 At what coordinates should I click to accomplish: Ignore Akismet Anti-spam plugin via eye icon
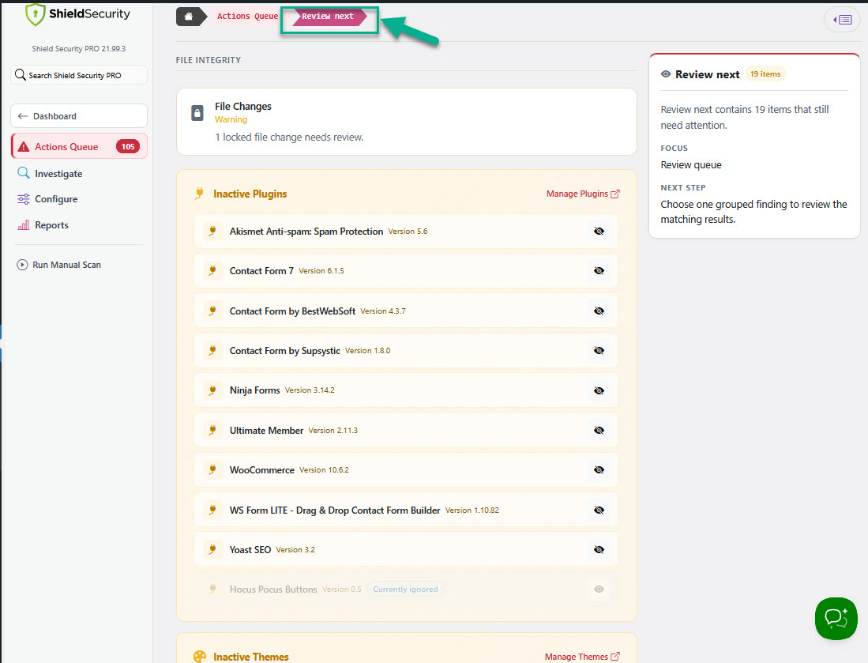pos(599,231)
